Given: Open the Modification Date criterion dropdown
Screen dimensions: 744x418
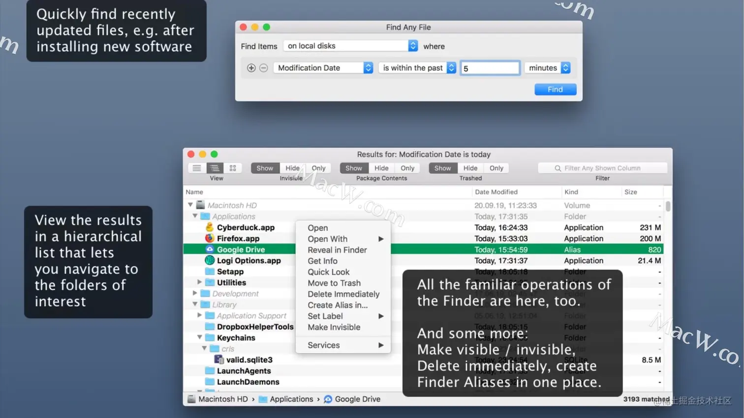Looking at the screenshot, I should (x=323, y=68).
